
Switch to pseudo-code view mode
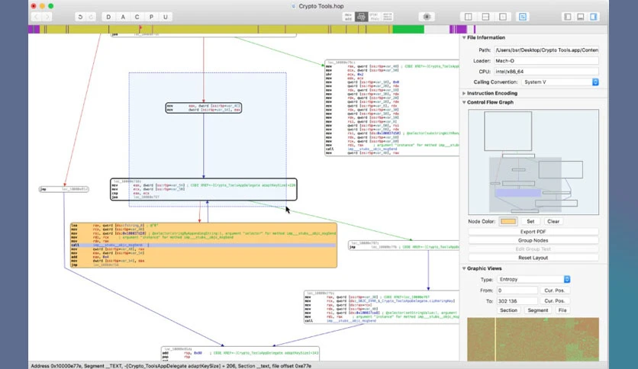pyautogui.click(x=375, y=17)
